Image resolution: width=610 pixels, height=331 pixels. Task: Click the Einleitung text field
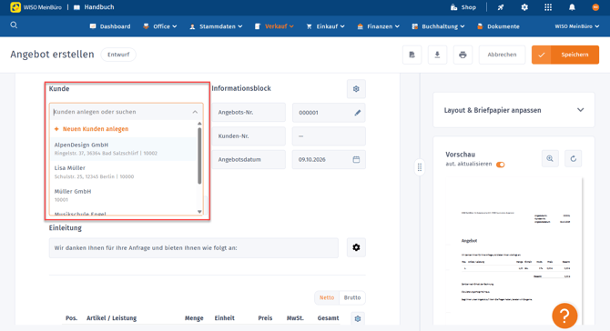click(193, 248)
